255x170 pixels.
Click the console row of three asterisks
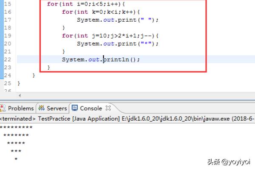[x=16, y=151]
